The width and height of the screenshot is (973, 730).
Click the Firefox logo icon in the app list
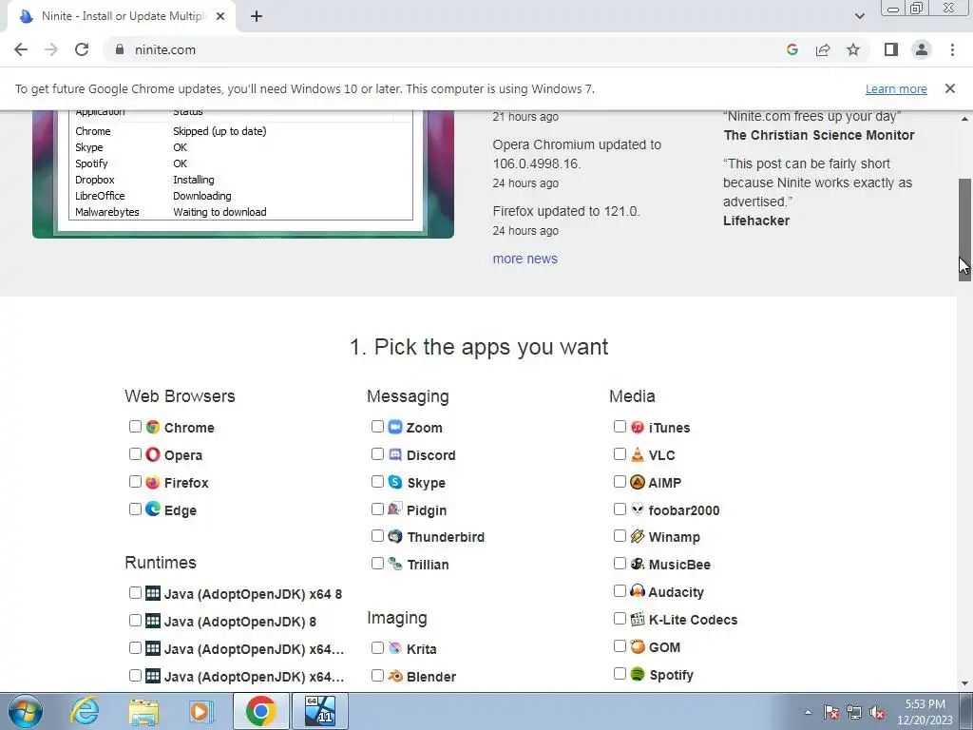point(153,482)
